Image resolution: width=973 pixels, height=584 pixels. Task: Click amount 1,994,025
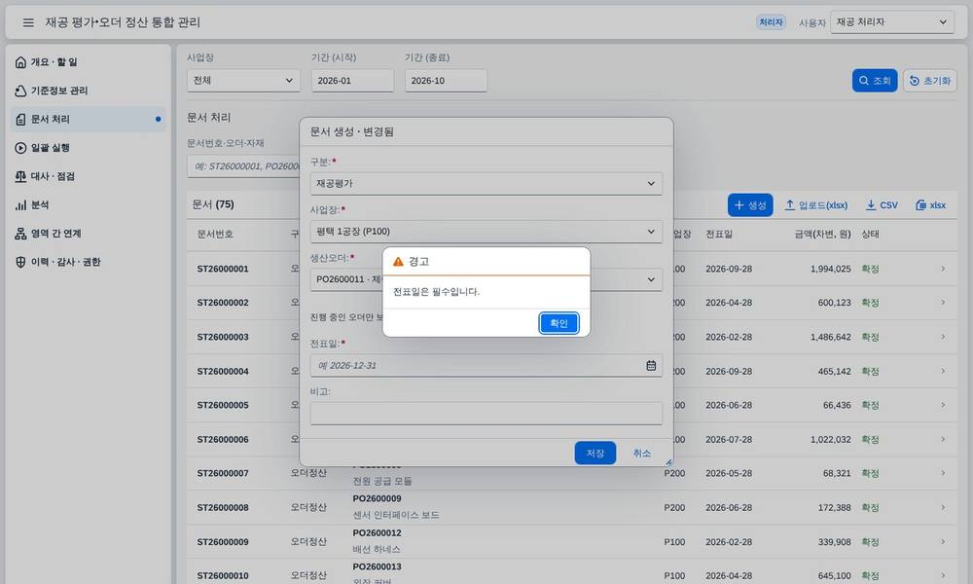pyautogui.click(x=830, y=269)
